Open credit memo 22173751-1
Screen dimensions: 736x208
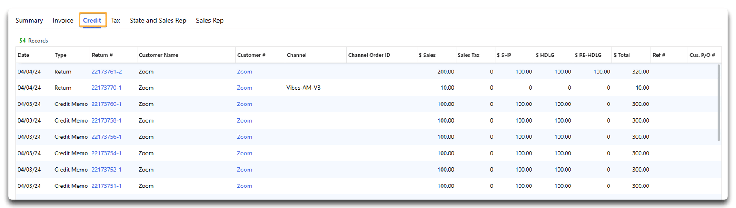(x=107, y=186)
